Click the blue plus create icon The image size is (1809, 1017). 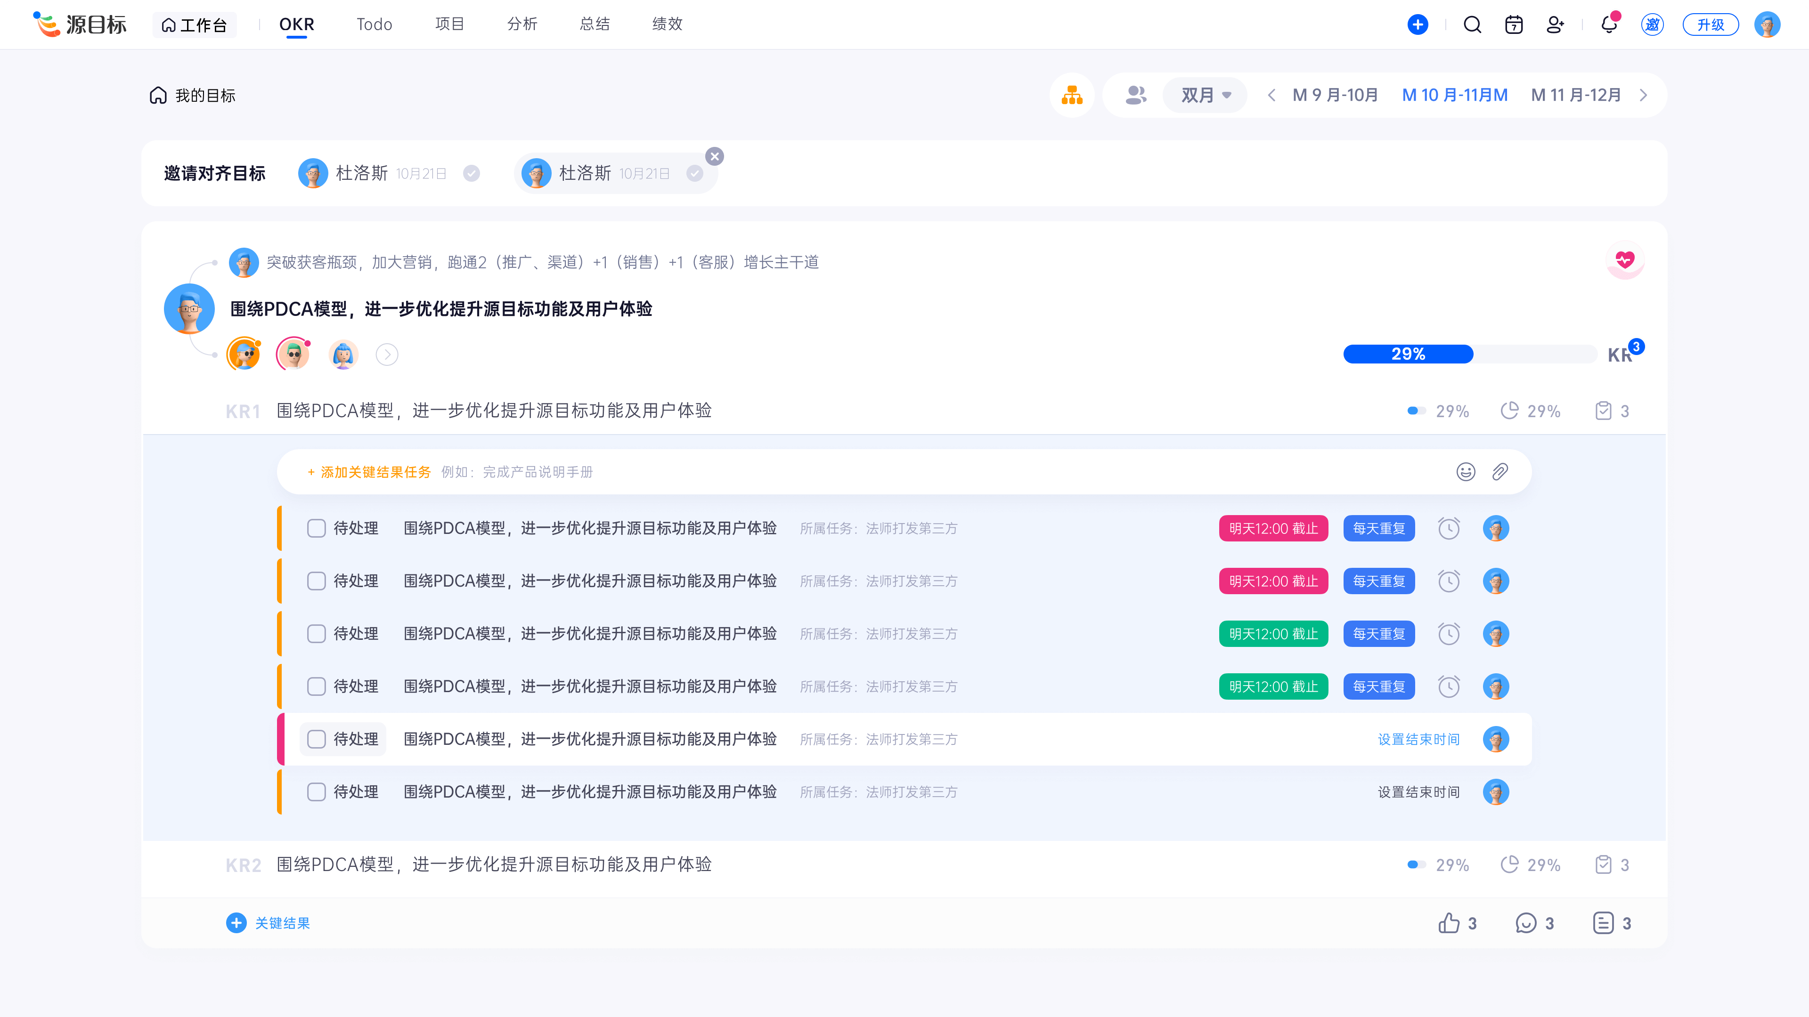coord(1417,24)
